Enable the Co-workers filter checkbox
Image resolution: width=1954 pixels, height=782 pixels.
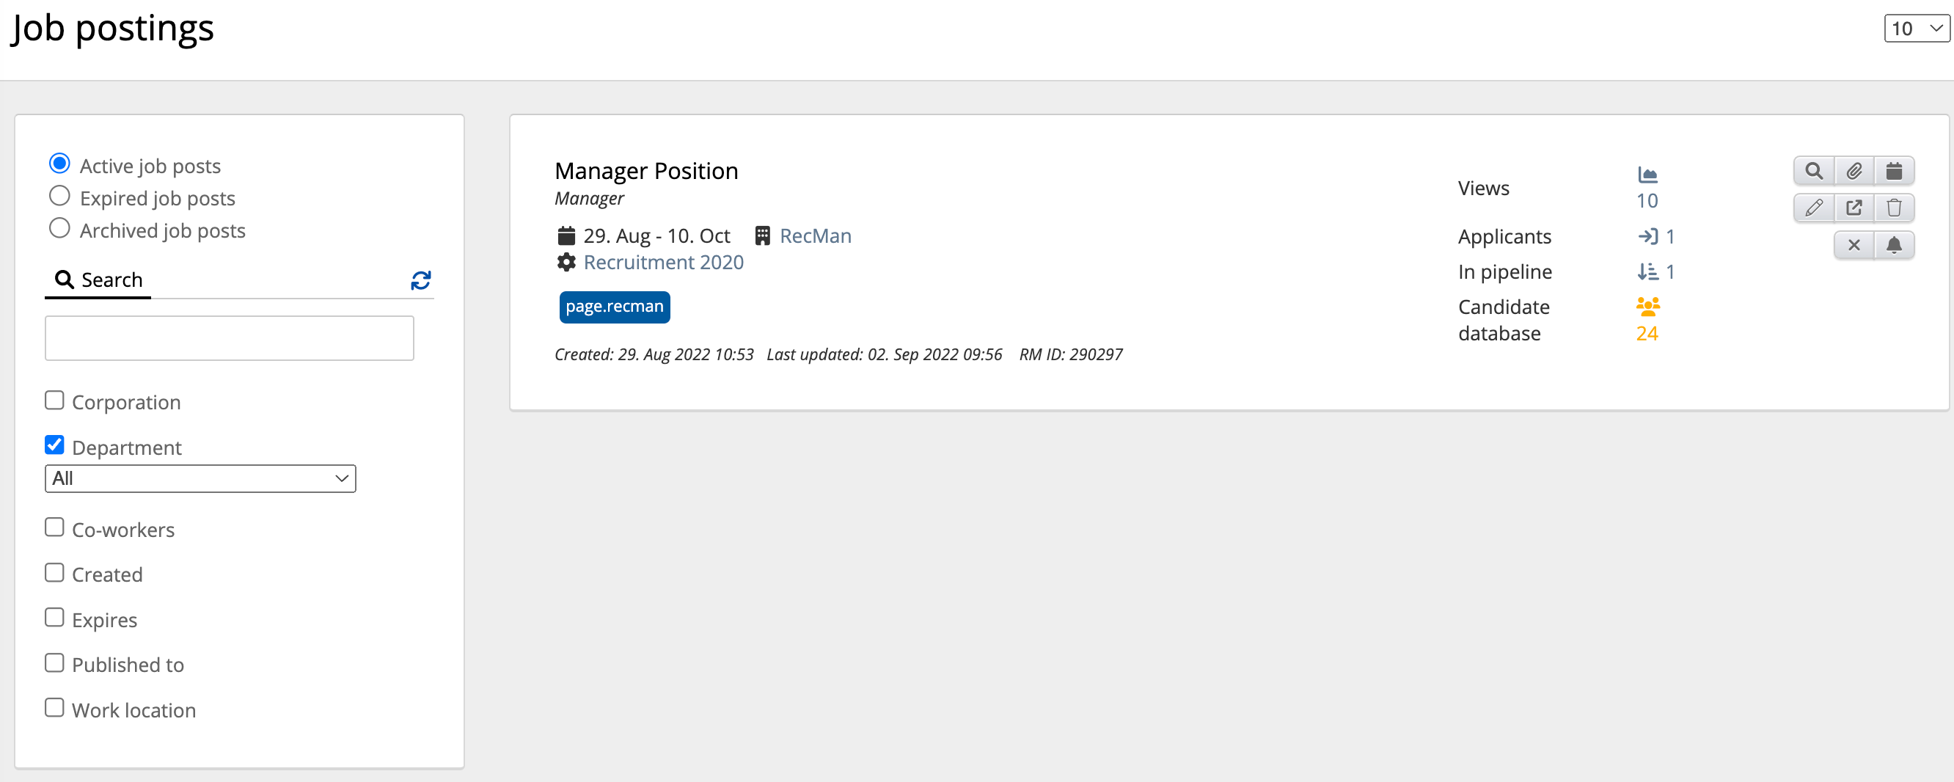tap(54, 527)
